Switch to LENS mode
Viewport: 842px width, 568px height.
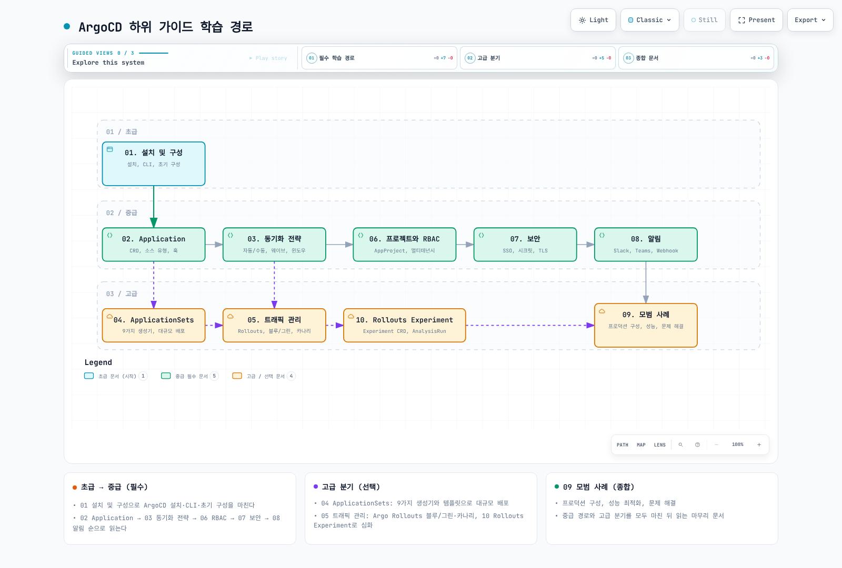[x=660, y=445]
